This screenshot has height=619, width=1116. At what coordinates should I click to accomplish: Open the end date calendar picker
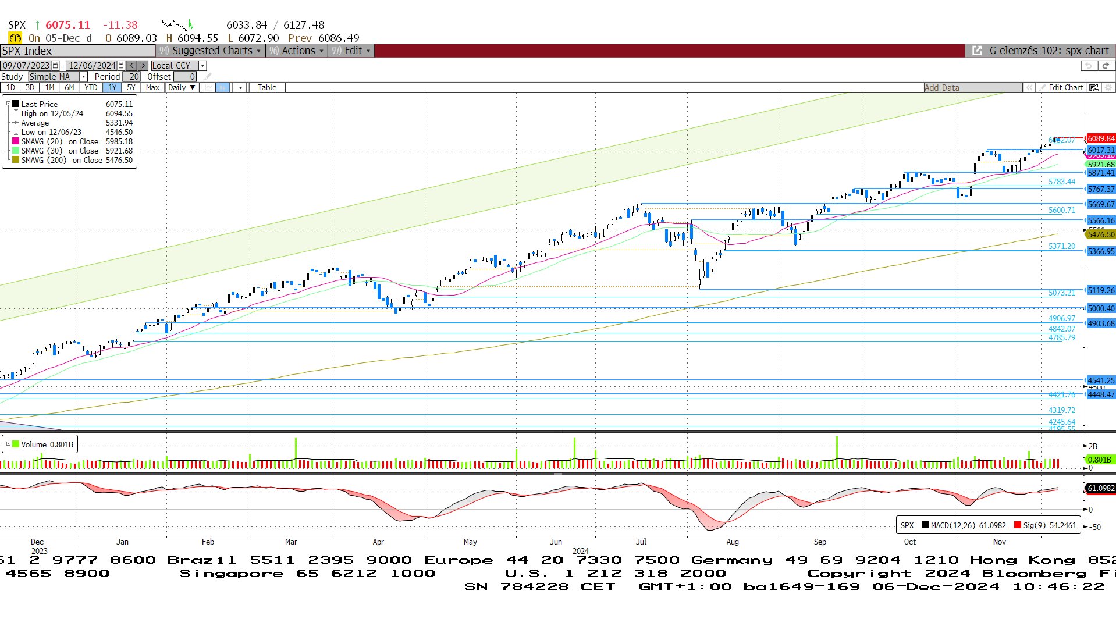click(121, 66)
